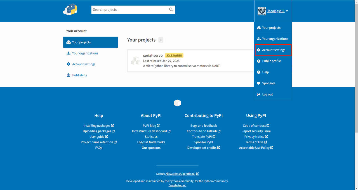Click cubes icon in dropdown Your projects
The height and width of the screenshot is (190, 358).
click(x=259, y=28)
